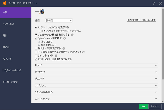Viewport: 164px width, 110px height.
Task: Open パスワード tab in sidebar
Action: click(16, 59)
